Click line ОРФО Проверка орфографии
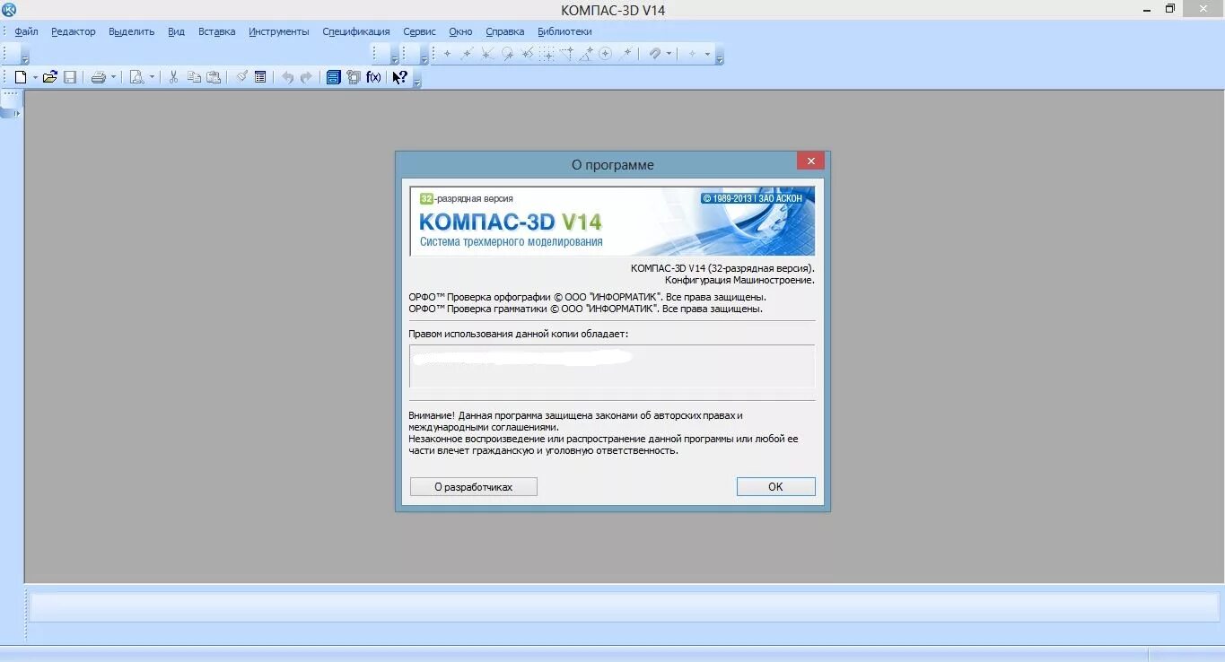This screenshot has height=662, width=1225. (x=587, y=296)
